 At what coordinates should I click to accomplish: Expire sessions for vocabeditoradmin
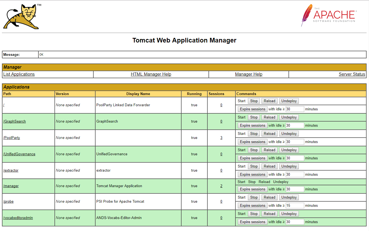(x=253, y=222)
